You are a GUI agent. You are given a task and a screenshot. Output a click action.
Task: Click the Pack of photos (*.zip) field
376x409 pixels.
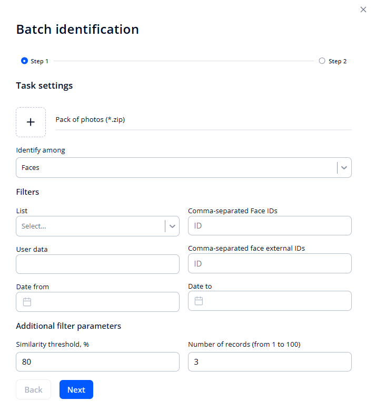203,120
